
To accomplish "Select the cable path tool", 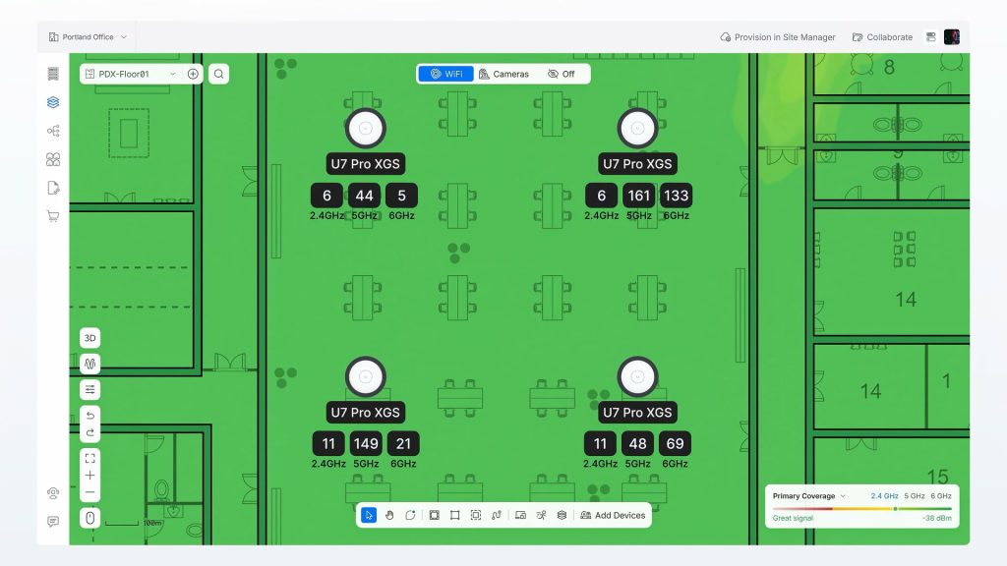I will pos(497,515).
